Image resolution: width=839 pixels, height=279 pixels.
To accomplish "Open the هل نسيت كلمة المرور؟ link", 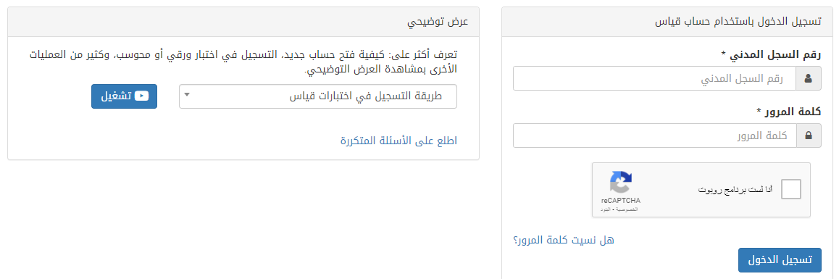I will click(x=564, y=240).
